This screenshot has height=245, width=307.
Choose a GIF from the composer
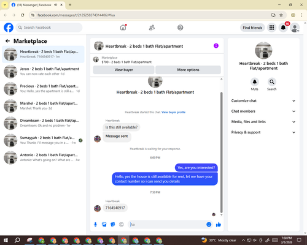point(122,225)
